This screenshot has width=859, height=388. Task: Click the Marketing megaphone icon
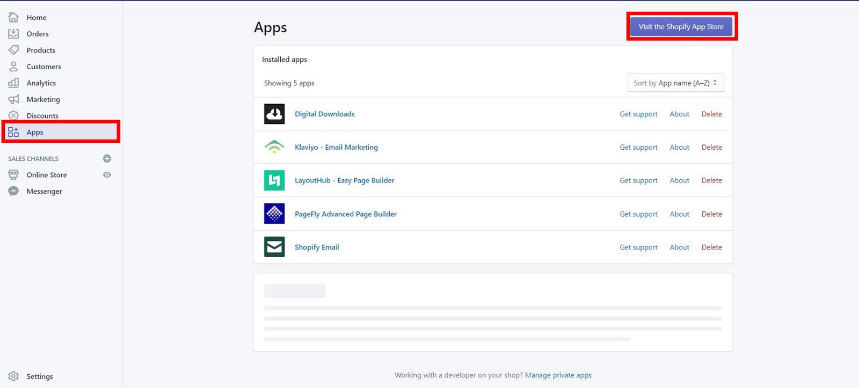(13, 99)
